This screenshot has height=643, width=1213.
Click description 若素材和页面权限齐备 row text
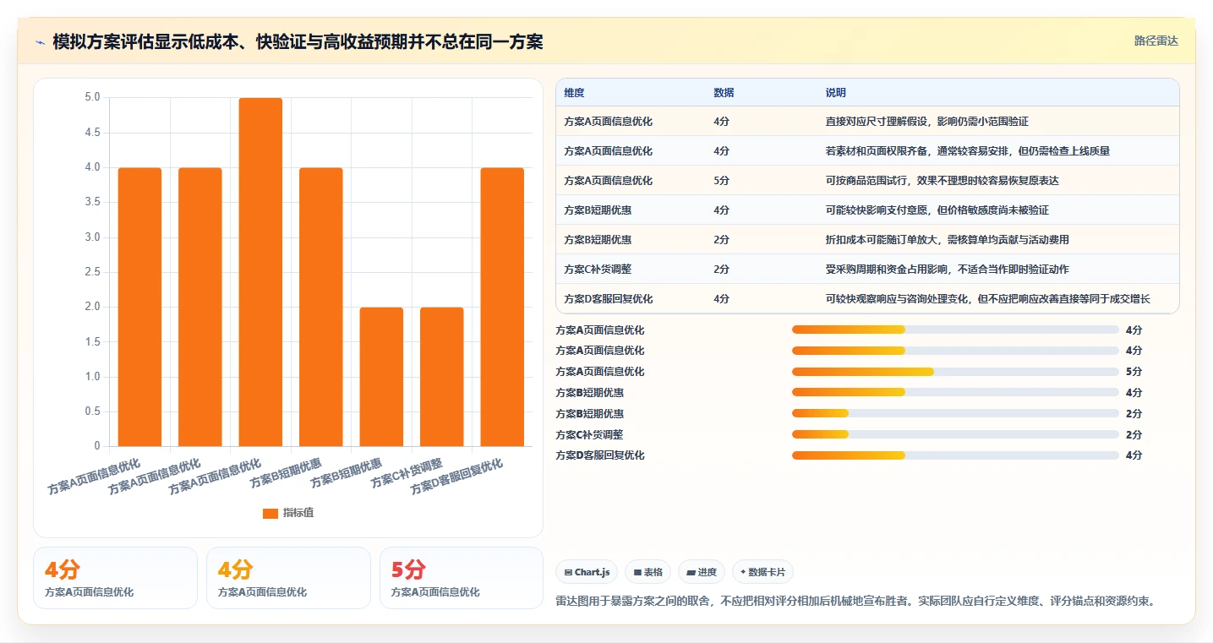coord(967,151)
